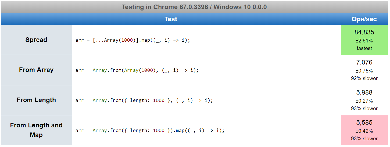Screen dimensions: 390x147
Task: Click the 7,076 ops/sec value
Action: point(364,62)
